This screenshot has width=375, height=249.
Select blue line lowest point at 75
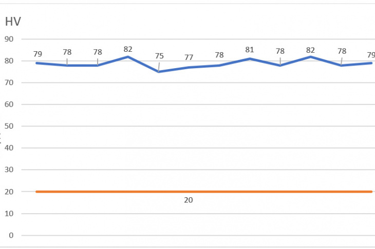[159, 72]
